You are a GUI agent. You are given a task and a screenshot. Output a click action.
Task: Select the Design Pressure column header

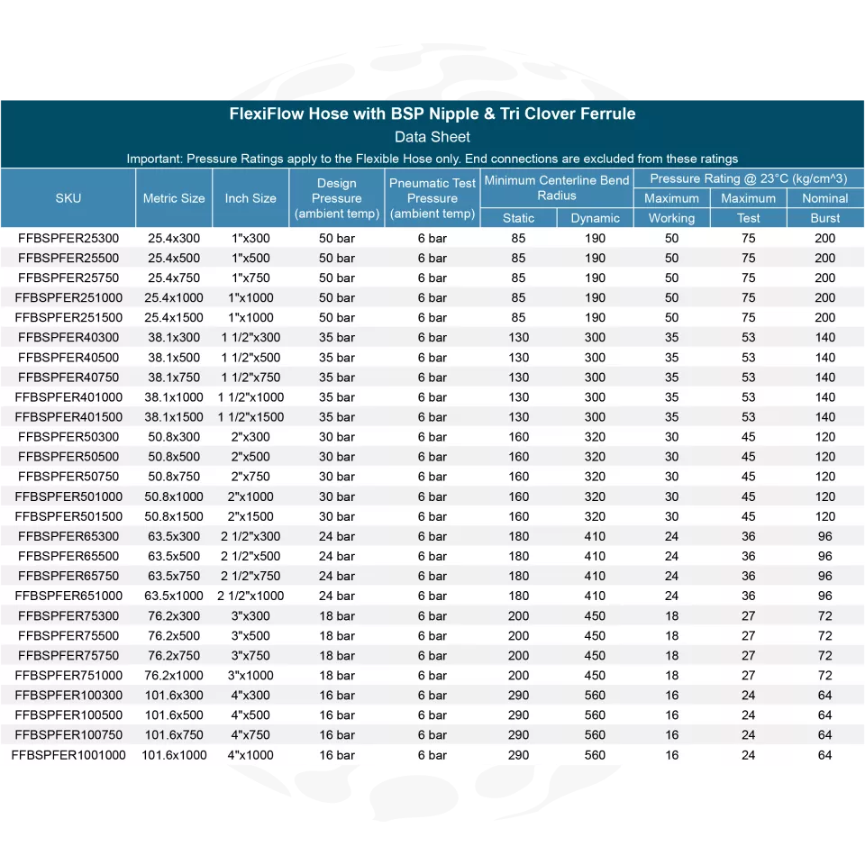coord(337,198)
